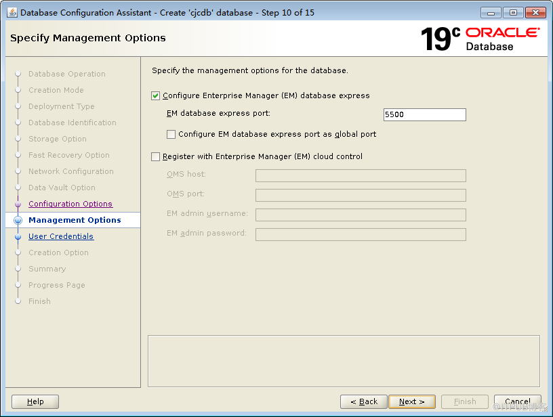Viewport: 553px width, 417px height.
Task: Select Management Options step in sidebar
Action: (75, 220)
